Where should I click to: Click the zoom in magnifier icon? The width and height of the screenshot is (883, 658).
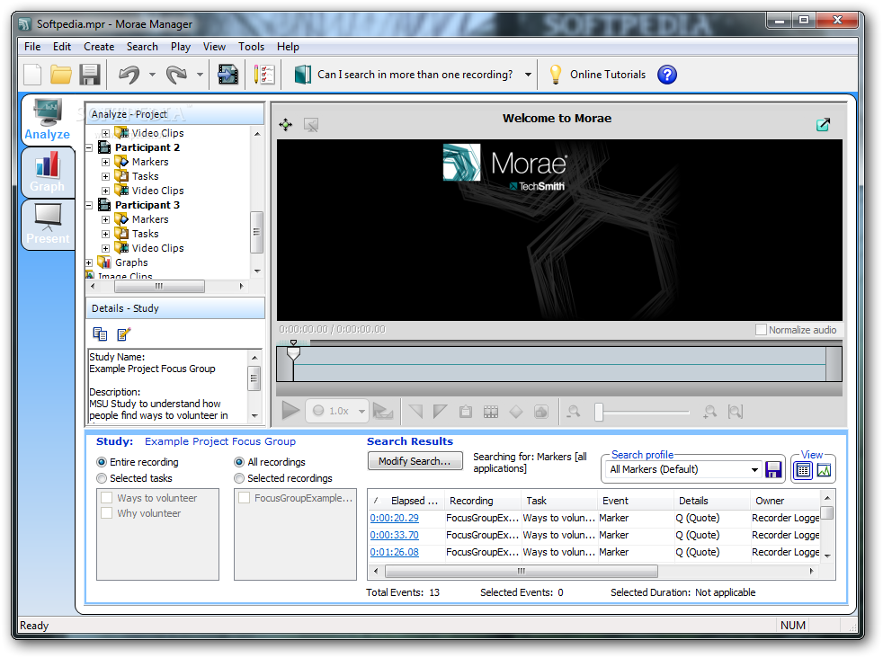tap(709, 412)
